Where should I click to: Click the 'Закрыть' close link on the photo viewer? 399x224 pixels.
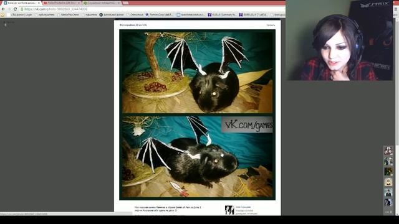(x=271, y=25)
